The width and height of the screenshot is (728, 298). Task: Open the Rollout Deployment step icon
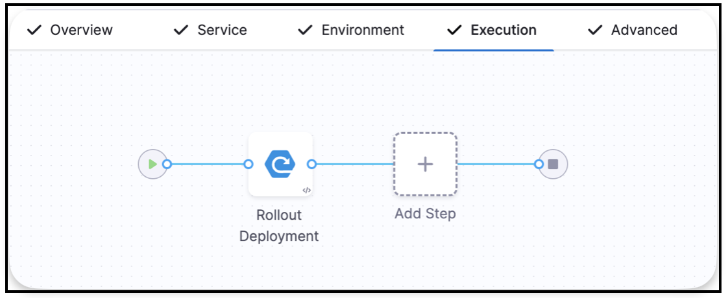(x=280, y=164)
